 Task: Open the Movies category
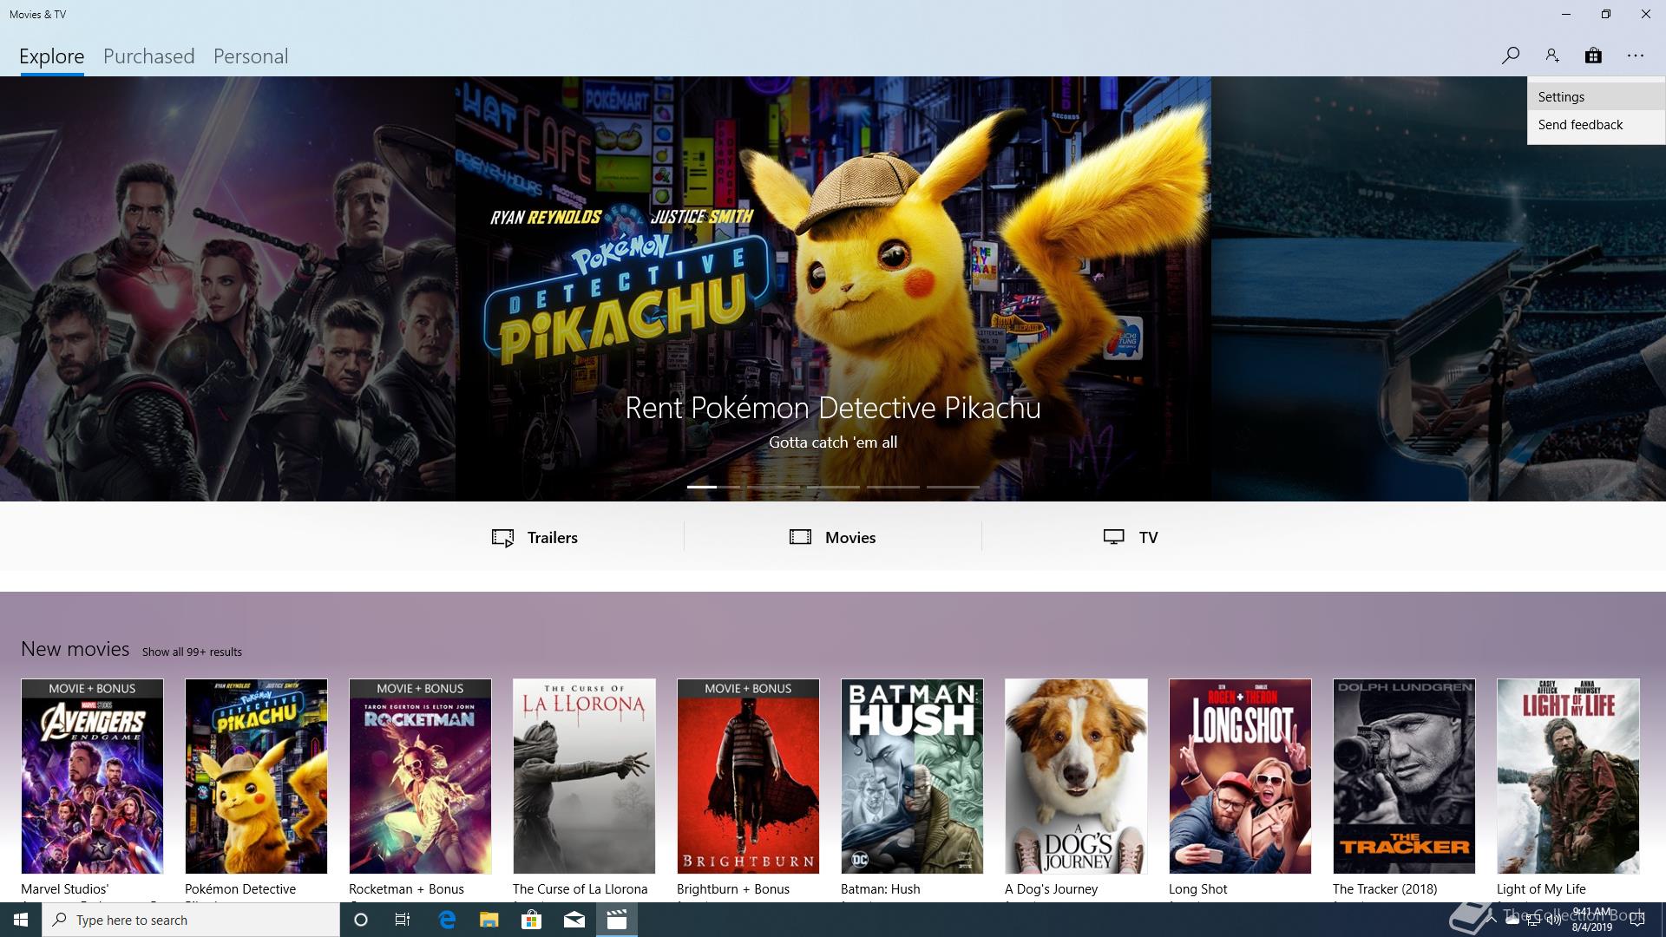point(833,537)
